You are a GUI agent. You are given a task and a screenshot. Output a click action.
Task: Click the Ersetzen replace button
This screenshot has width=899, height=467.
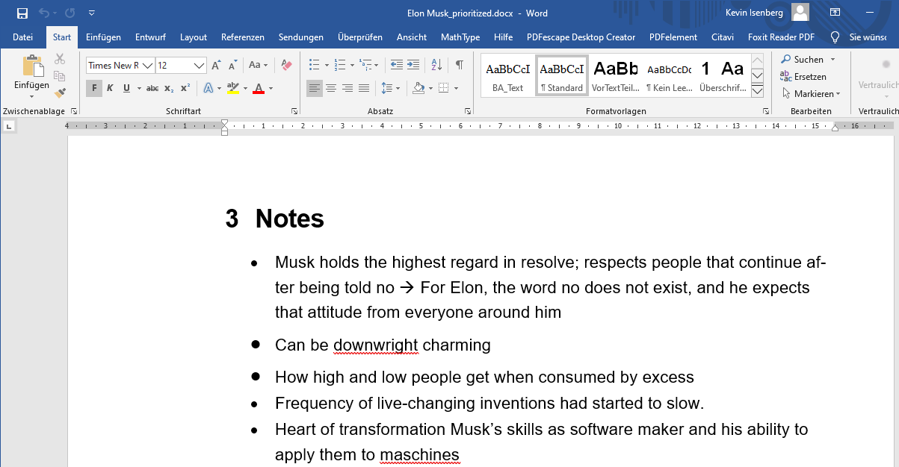pos(804,77)
